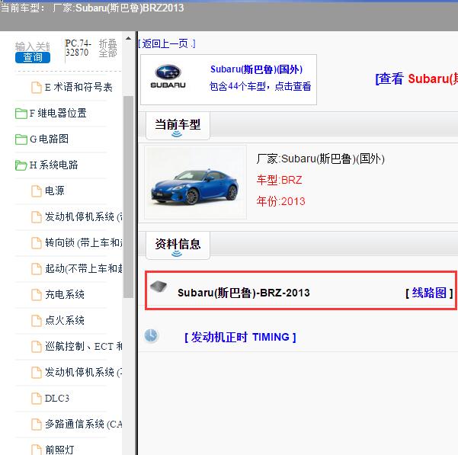This screenshot has height=455, width=458.
Task: Click the E 术语和符号表 document icon
Action: point(37,88)
